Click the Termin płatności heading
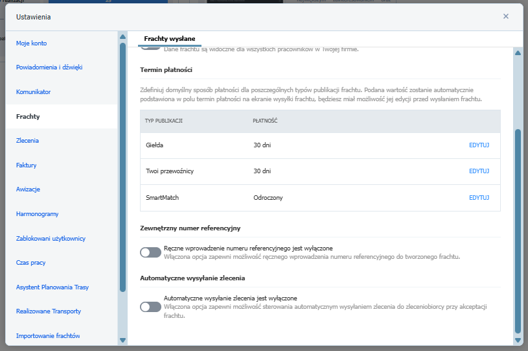This screenshot has width=528, height=351. [x=166, y=70]
